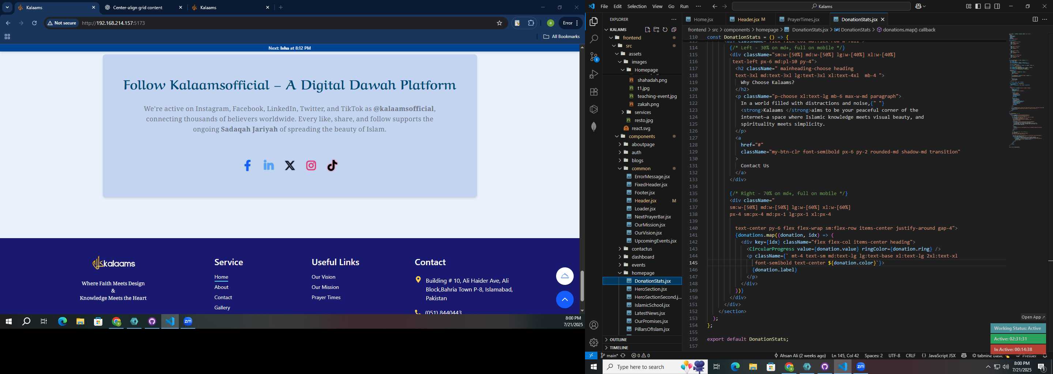Screen dimensions: 1053x374
Task: Switch to the PrayerTimes.jsx editor tab
Action: [803, 19]
